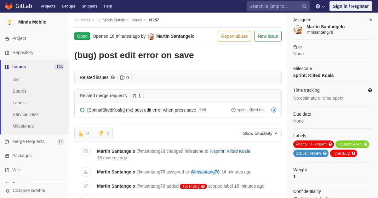Open the GitLab logo home link
This screenshot has width=378, height=198.
pyautogui.click(x=18, y=6)
